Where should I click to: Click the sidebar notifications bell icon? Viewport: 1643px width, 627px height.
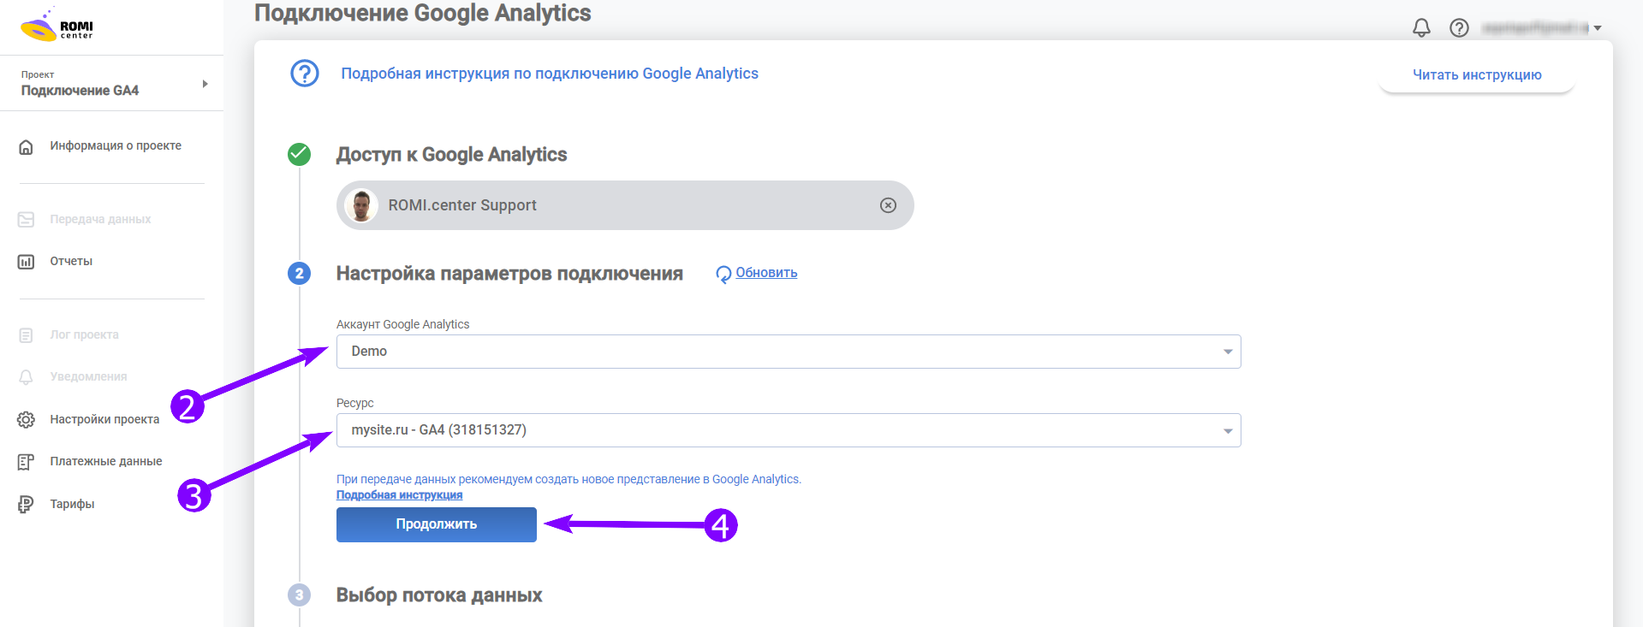coord(27,377)
